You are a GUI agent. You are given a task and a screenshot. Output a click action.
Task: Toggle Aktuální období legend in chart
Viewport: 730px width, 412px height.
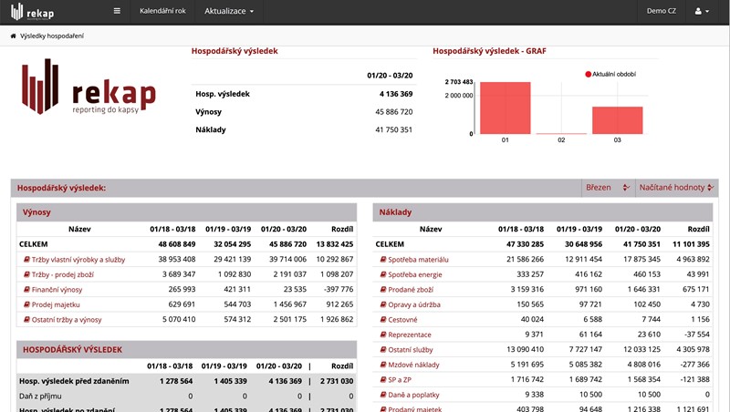[610, 73]
